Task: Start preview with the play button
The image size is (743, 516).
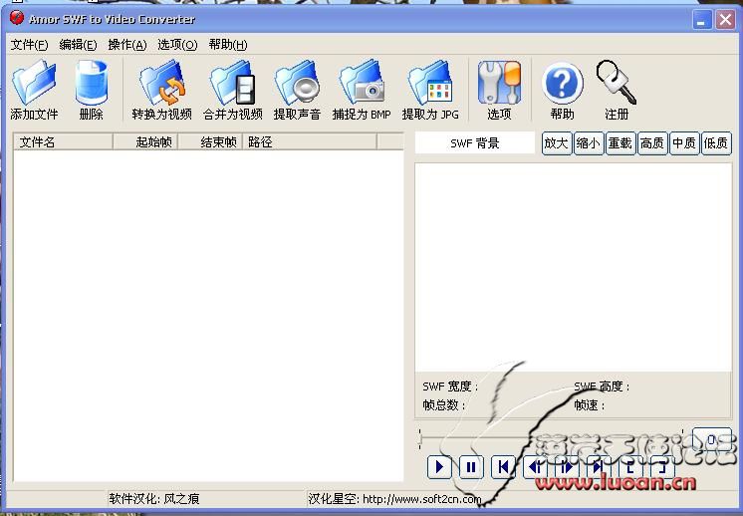Action: coord(439,467)
